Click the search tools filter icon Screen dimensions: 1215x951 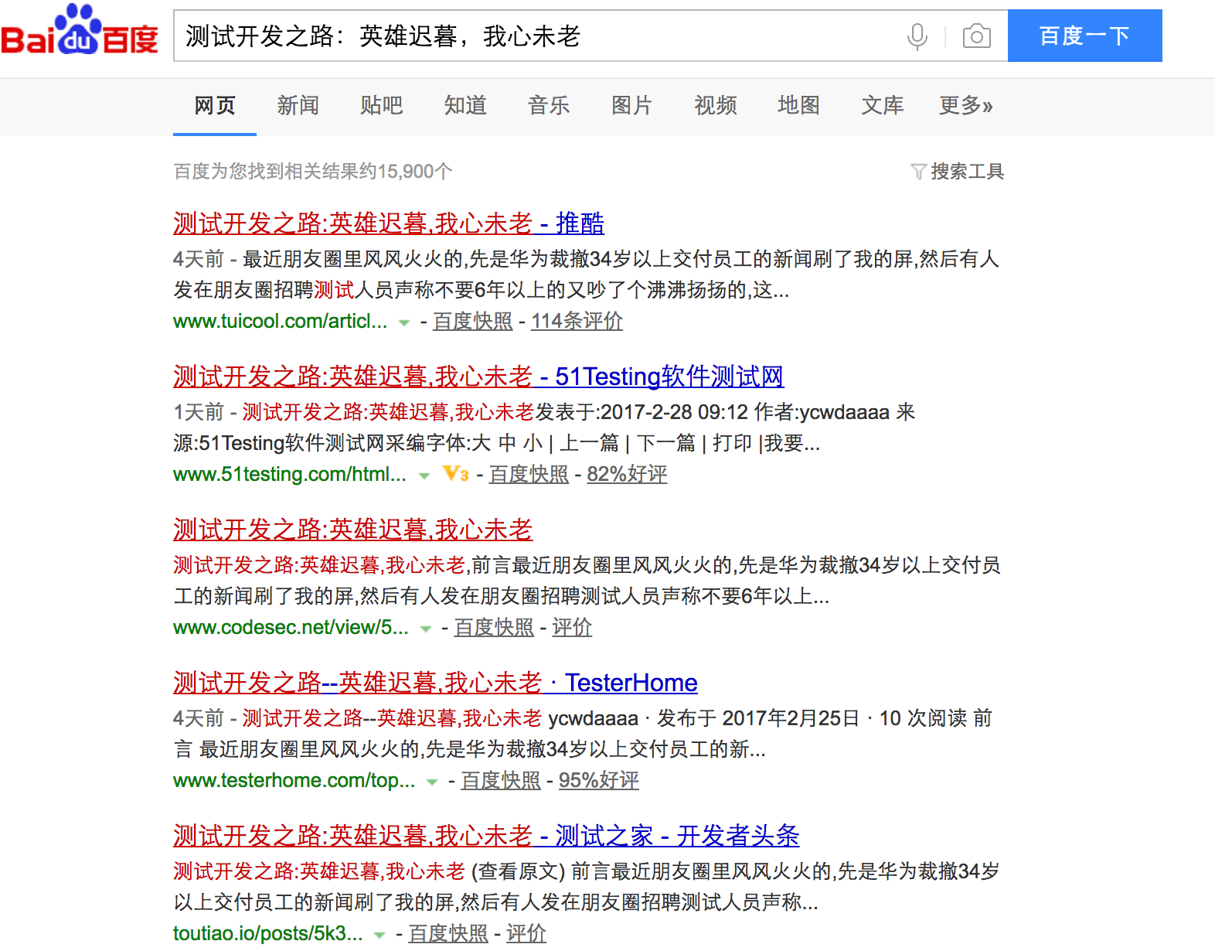918,172
